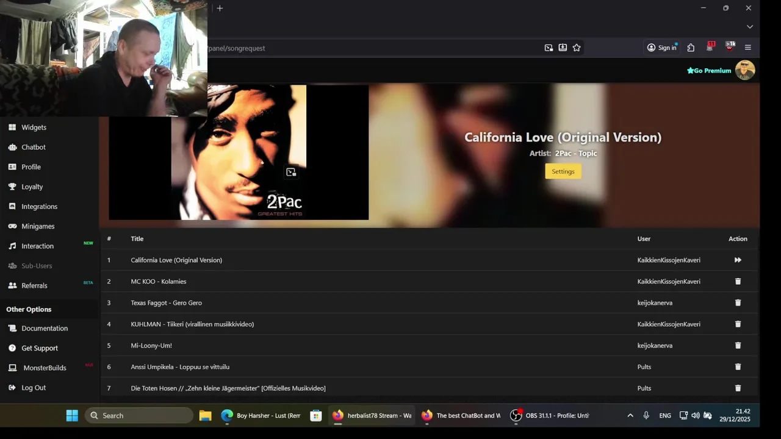Image resolution: width=781 pixels, height=439 pixels.
Task: Delete MC KOO - Kolamies from queue
Action: tap(738, 281)
